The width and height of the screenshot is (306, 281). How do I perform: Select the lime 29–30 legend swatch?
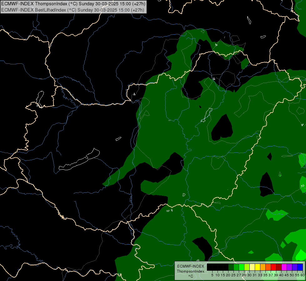(x=247, y=267)
